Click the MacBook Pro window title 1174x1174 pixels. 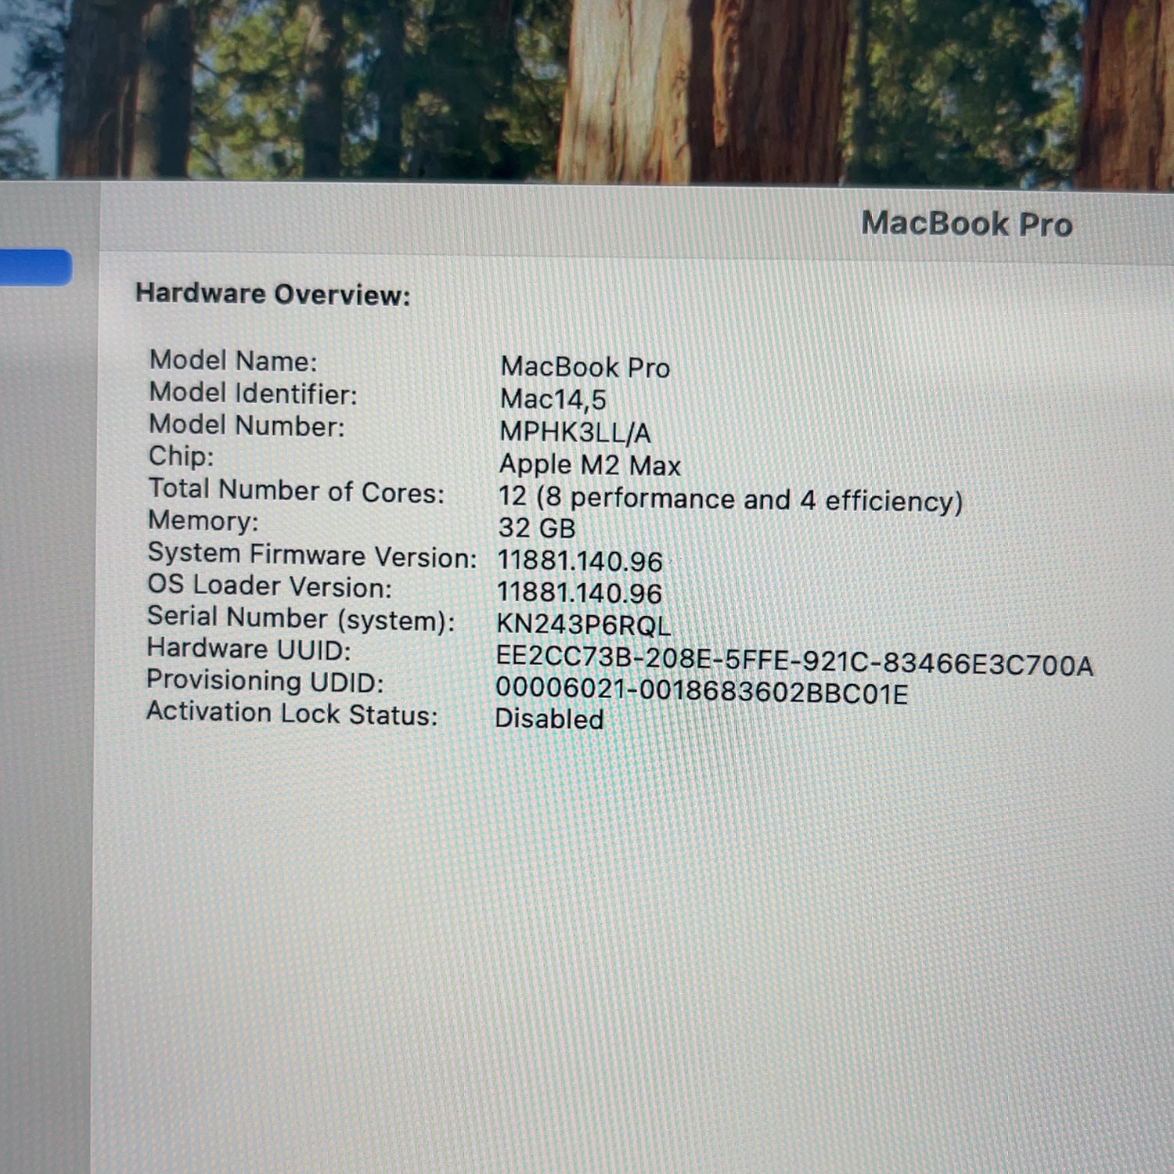pos(967,224)
